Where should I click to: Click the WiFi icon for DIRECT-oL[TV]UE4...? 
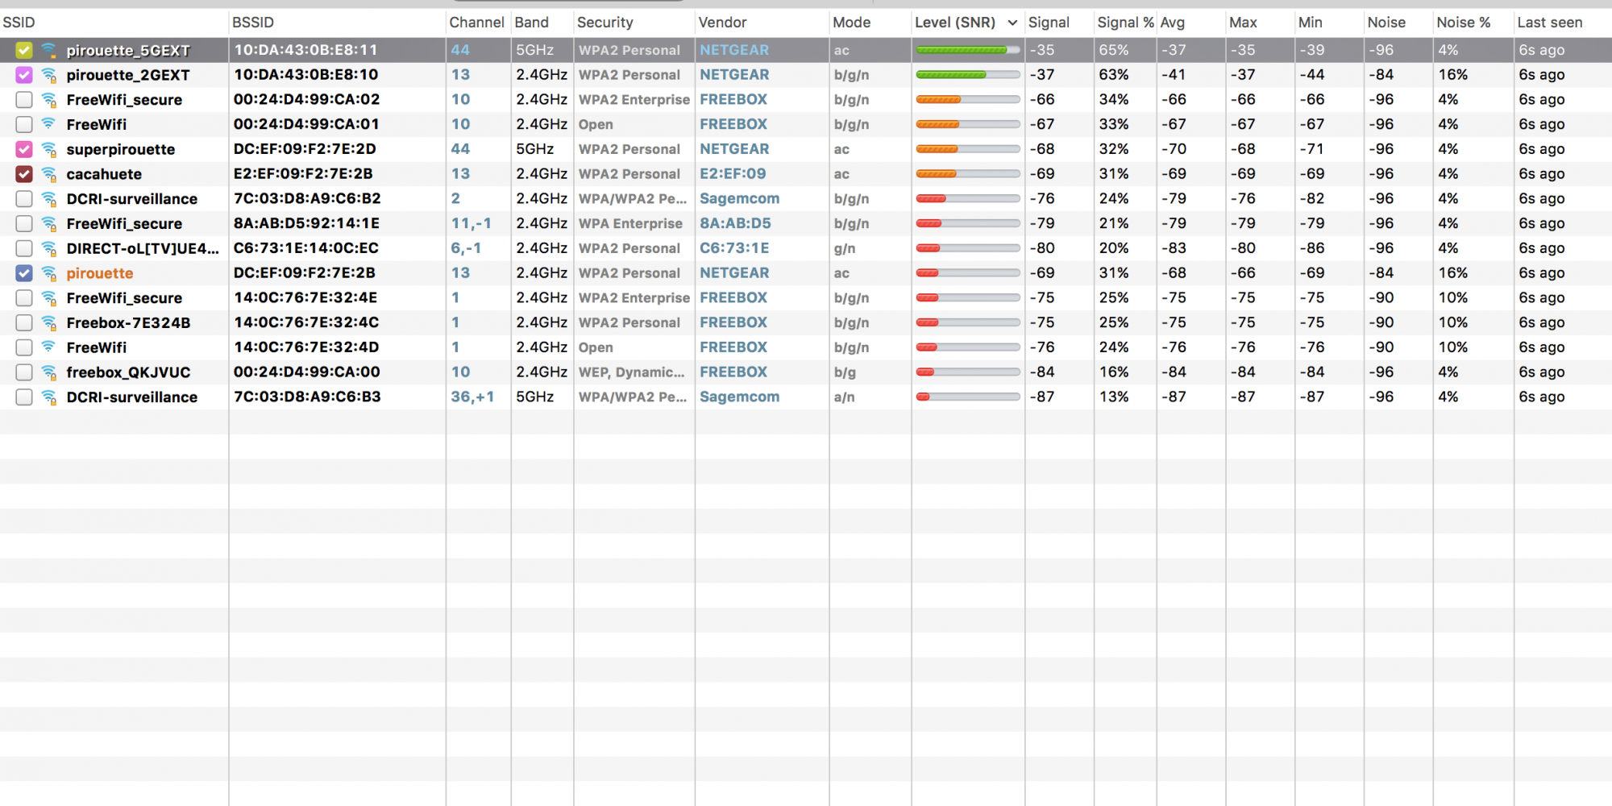click(x=49, y=249)
